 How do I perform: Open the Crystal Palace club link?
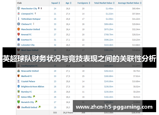tap(28, 81)
